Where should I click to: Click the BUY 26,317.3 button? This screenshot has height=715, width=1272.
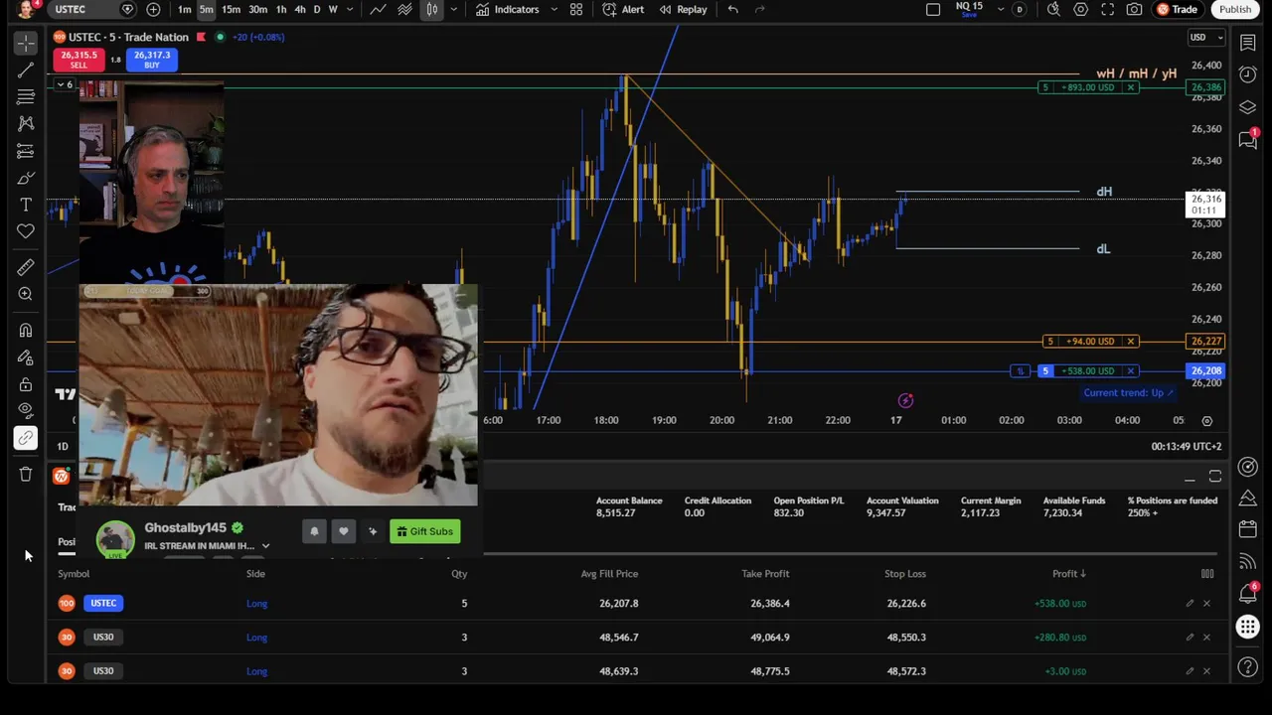coord(152,60)
